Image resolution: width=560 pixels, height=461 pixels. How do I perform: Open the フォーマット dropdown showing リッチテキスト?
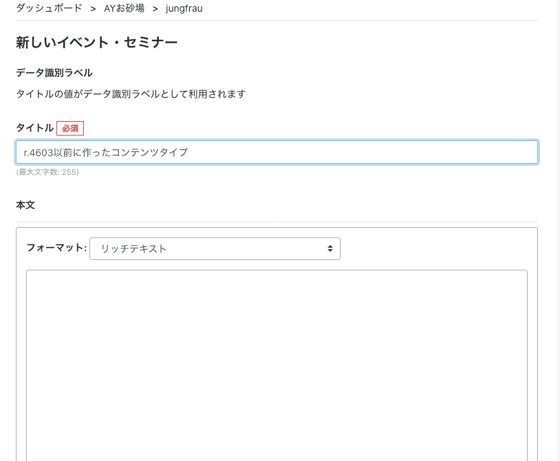tap(215, 248)
